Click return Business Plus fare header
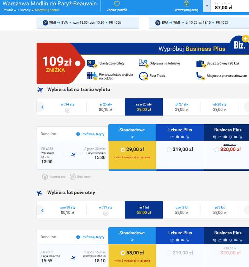The image size is (249, 267). [226, 236]
